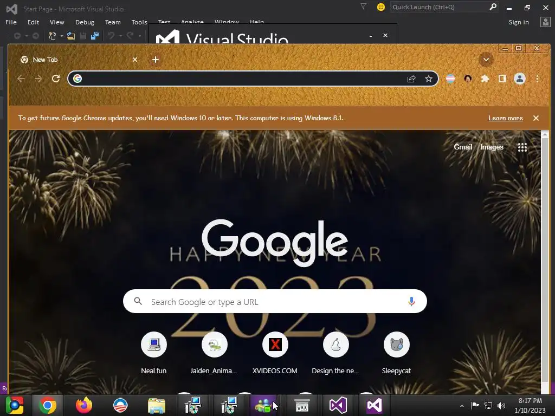Click Save All icon in Visual Studio toolbar

[94, 36]
